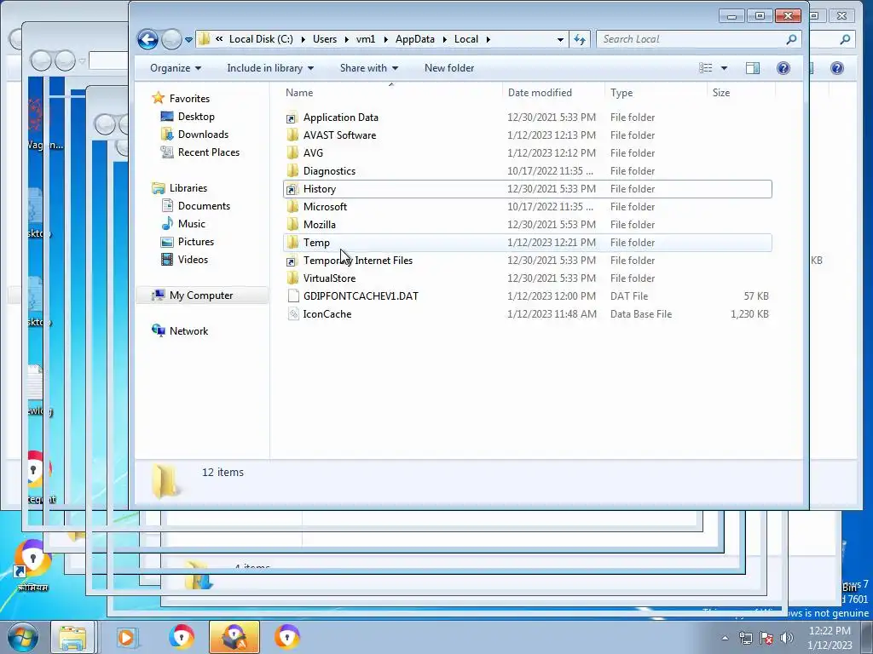Open the Organize menu
The width and height of the screenshot is (873, 654).
[176, 68]
